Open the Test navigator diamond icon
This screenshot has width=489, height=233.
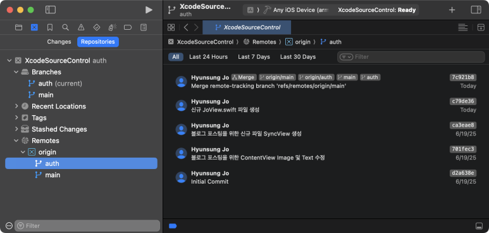coord(97,27)
